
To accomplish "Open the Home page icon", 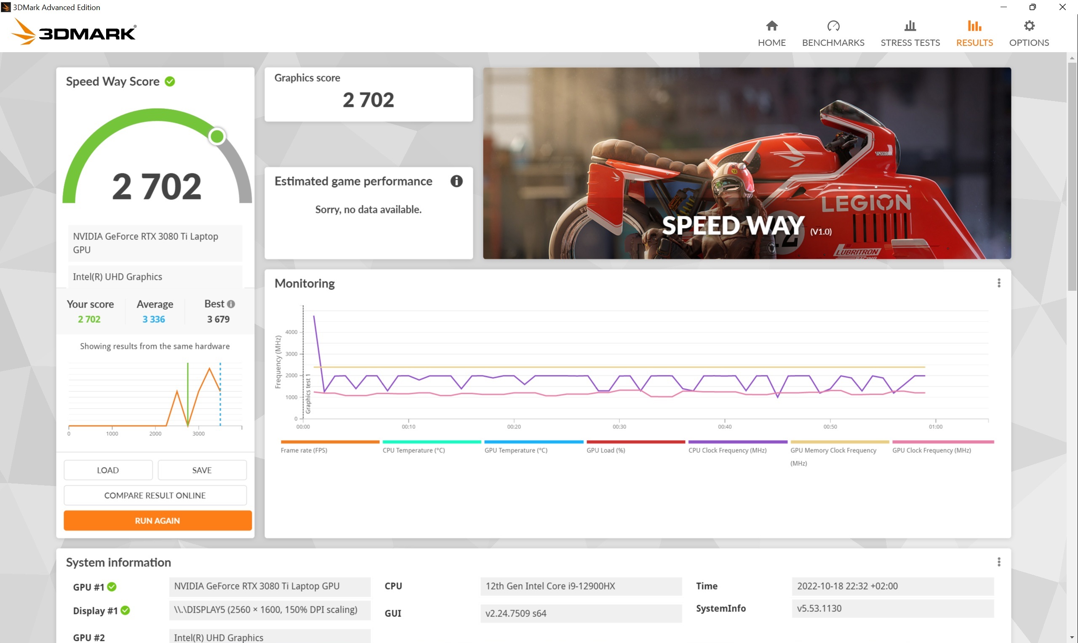I will [771, 26].
